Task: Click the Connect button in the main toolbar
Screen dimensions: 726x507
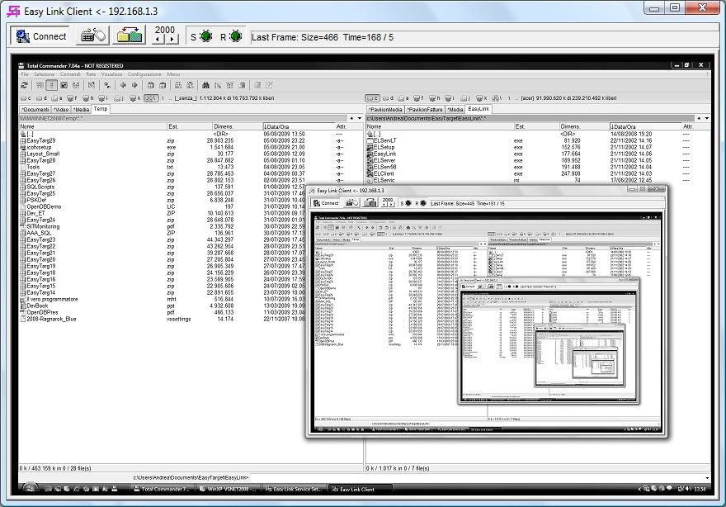Action: (x=40, y=36)
